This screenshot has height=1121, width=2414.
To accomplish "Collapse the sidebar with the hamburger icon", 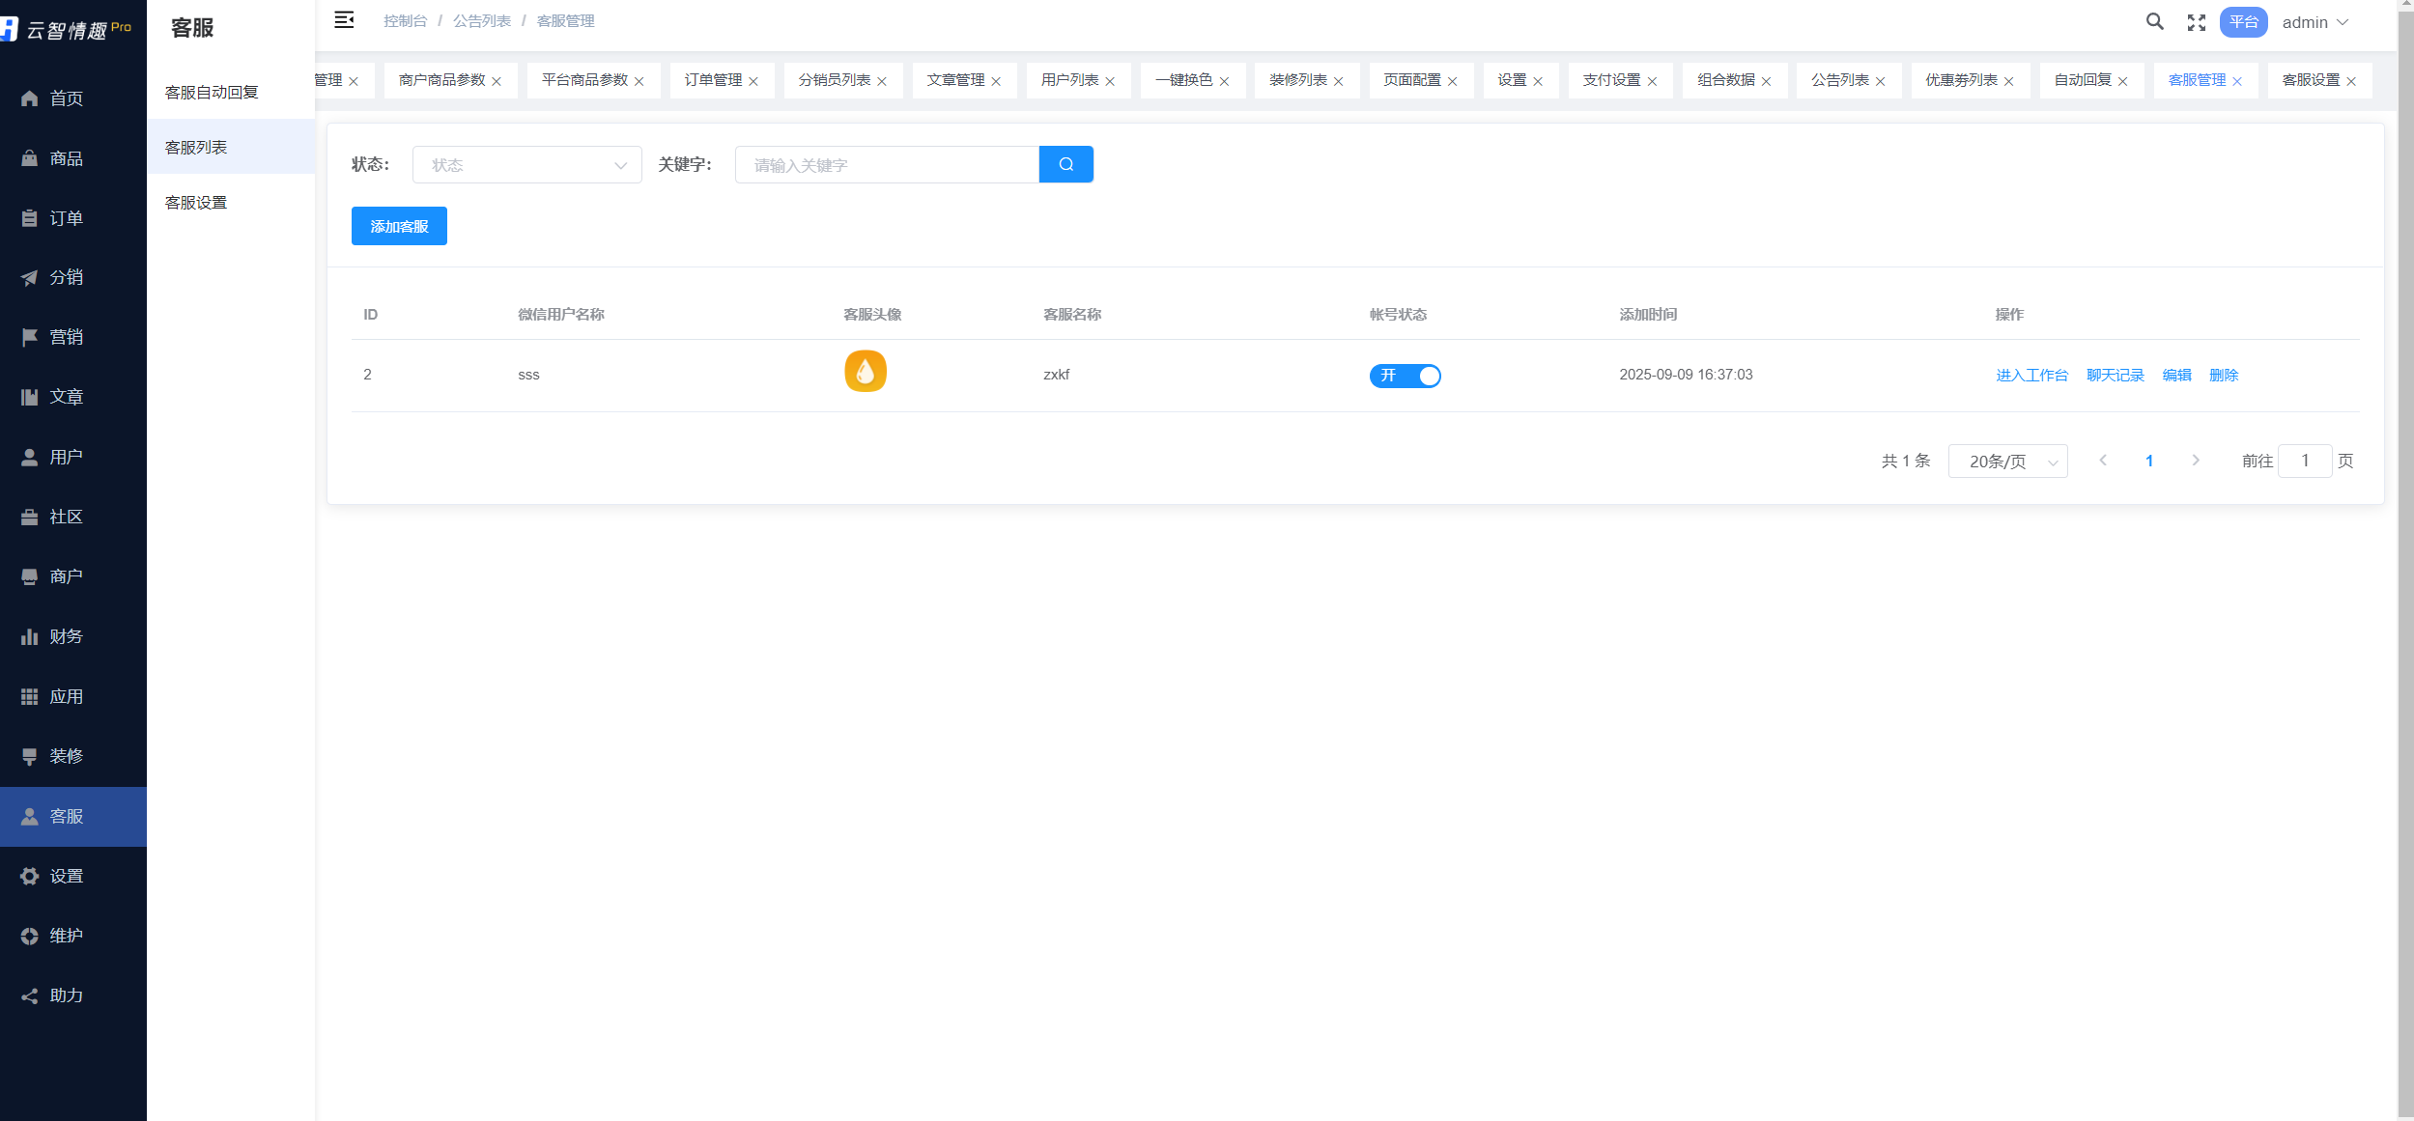I will point(344,20).
